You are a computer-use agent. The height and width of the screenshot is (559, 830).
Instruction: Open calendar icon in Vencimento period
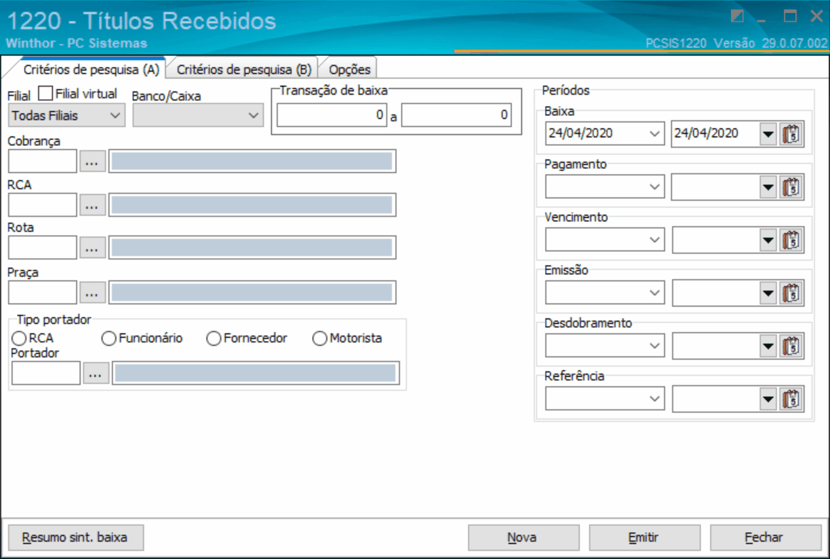coord(792,240)
